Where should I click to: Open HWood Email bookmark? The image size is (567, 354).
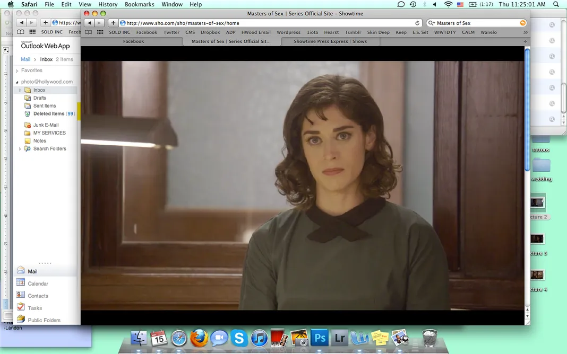click(256, 32)
